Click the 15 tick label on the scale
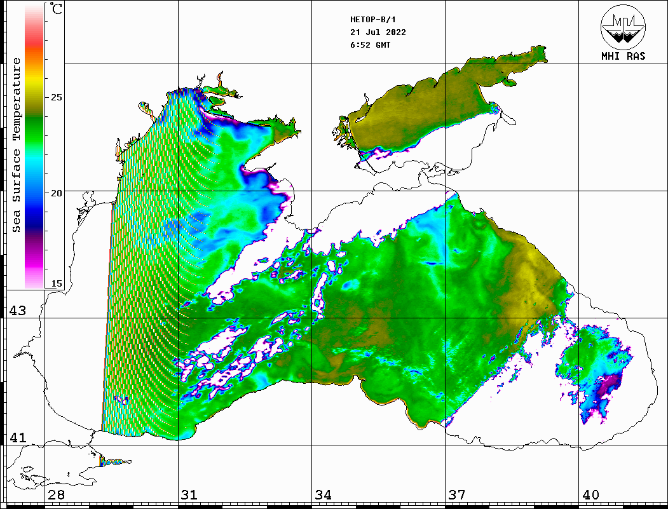Viewport: 668px width, 509px height. coord(56,283)
